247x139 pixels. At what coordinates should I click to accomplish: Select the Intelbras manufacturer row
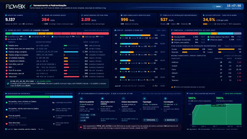coord(206,62)
